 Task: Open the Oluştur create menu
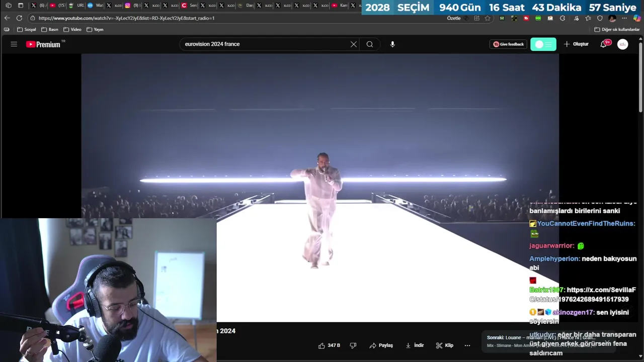pos(576,44)
